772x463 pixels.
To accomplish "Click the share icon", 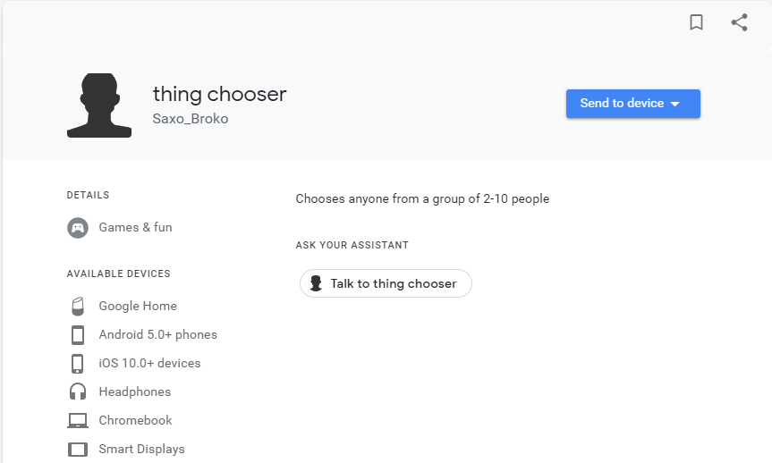I will pyautogui.click(x=739, y=23).
